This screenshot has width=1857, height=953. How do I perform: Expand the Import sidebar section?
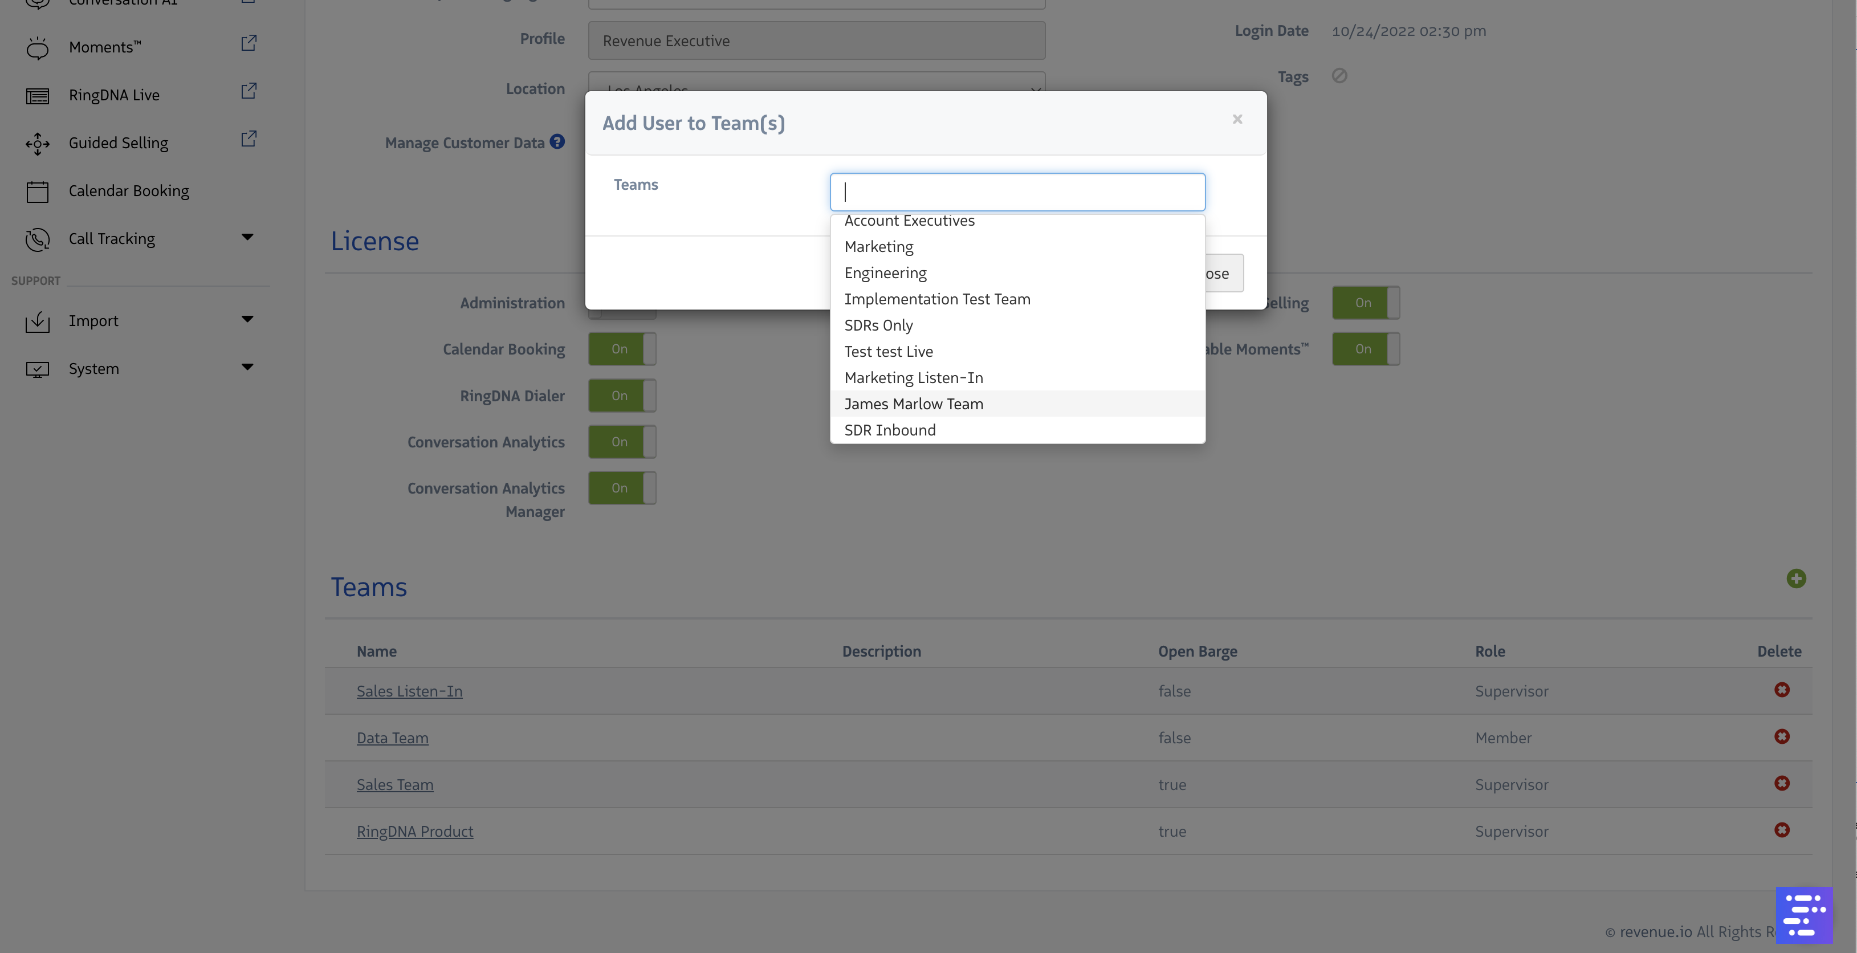point(247,319)
